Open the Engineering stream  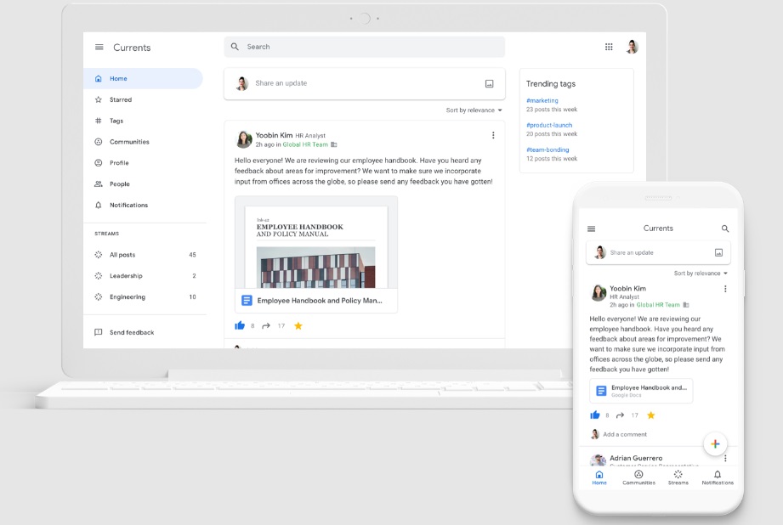click(x=145, y=297)
